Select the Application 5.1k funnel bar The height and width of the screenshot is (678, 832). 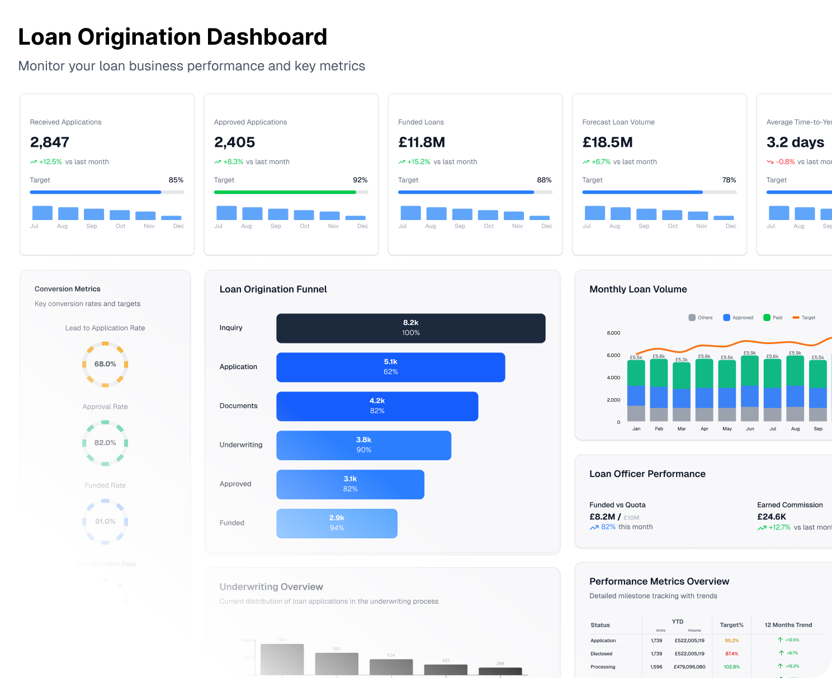click(390, 367)
